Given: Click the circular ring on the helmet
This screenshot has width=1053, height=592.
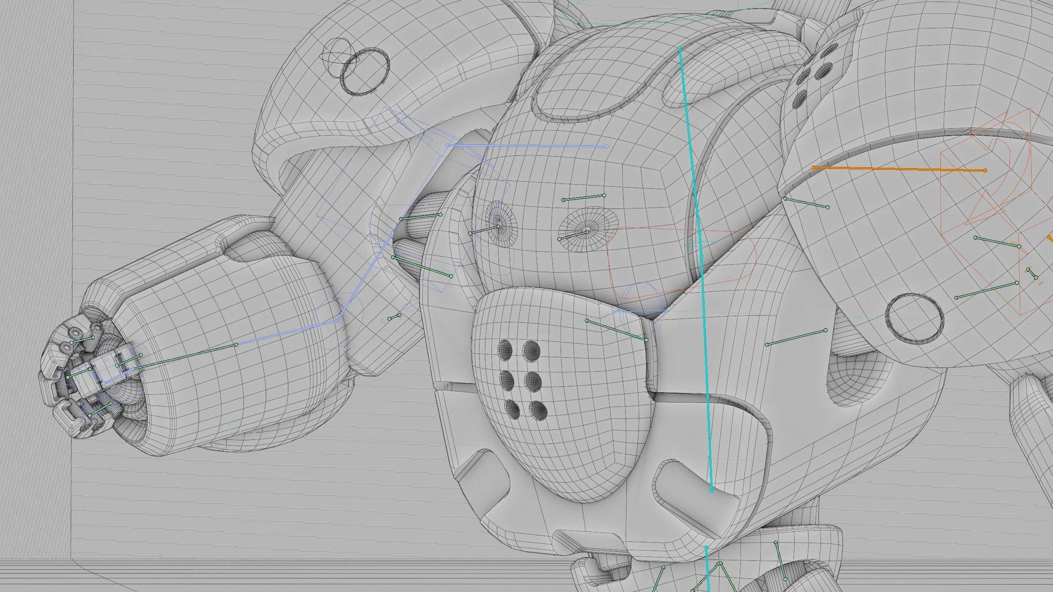Looking at the screenshot, I should pos(366,71).
